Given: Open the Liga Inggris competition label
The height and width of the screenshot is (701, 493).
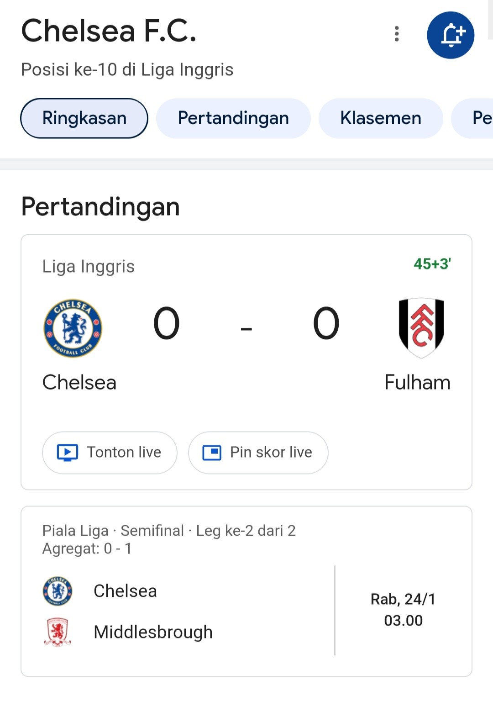Looking at the screenshot, I should [89, 266].
